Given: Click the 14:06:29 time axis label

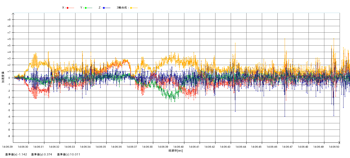Looking at the screenshot, I should 8,147.
